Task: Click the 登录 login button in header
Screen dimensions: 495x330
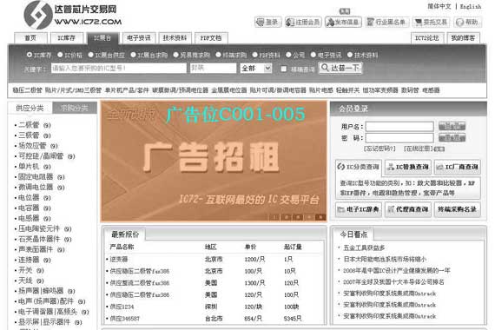Action: pyautogui.click(x=268, y=22)
